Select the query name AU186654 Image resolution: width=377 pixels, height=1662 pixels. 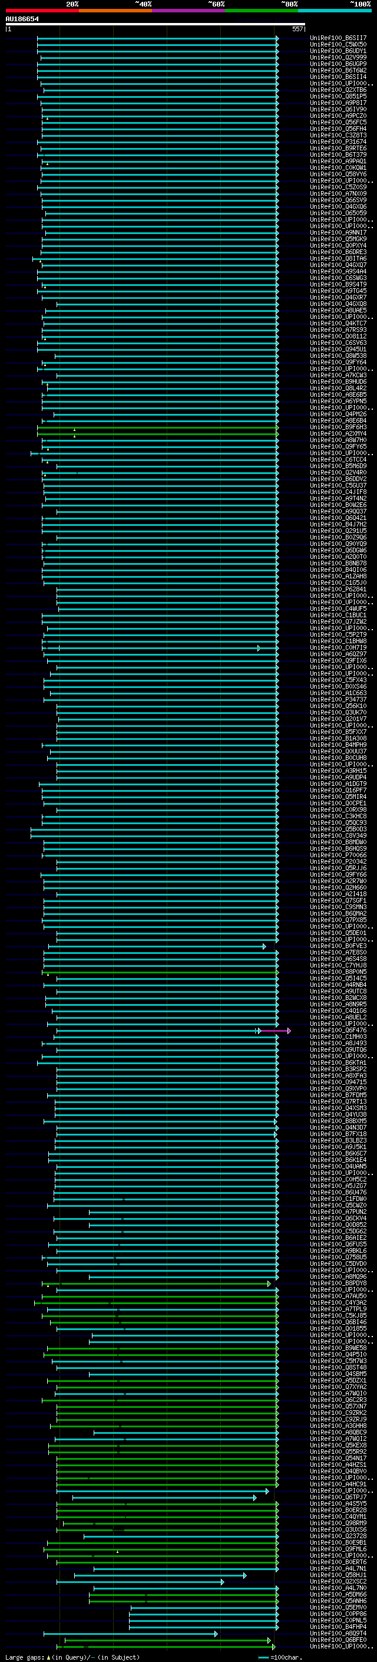[x=22, y=19]
